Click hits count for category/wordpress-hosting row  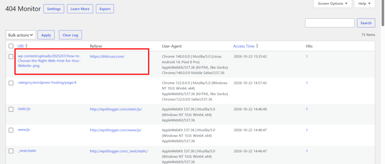click(307, 83)
